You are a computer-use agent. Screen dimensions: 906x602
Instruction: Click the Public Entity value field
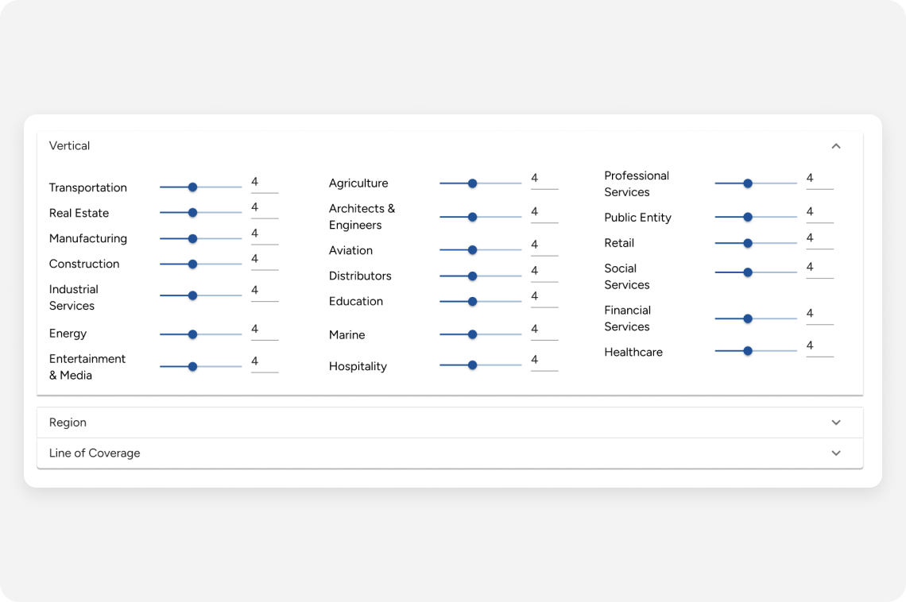[819, 213]
